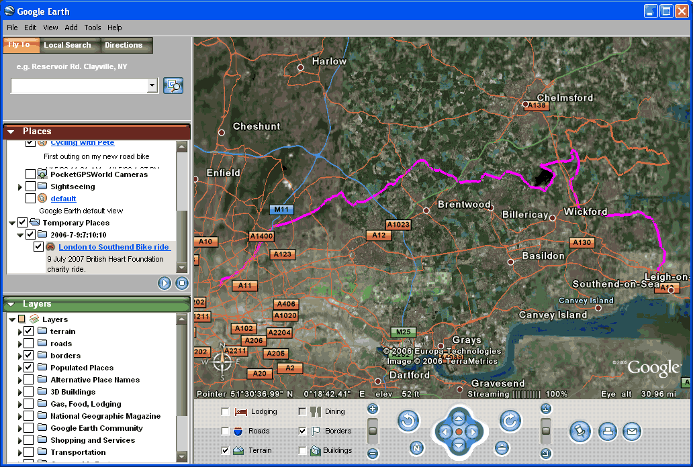This screenshot has width=693, height=467.
Task: Open the London to Southend Bike ride link
Action: click(113, 247)
